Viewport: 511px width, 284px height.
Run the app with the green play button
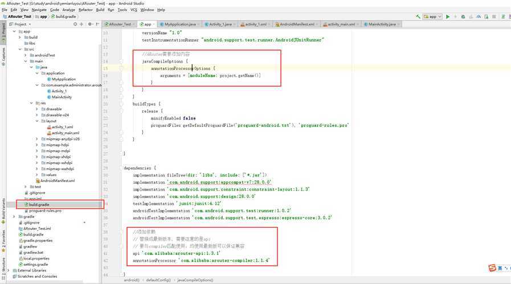click(x=448, y=17)
